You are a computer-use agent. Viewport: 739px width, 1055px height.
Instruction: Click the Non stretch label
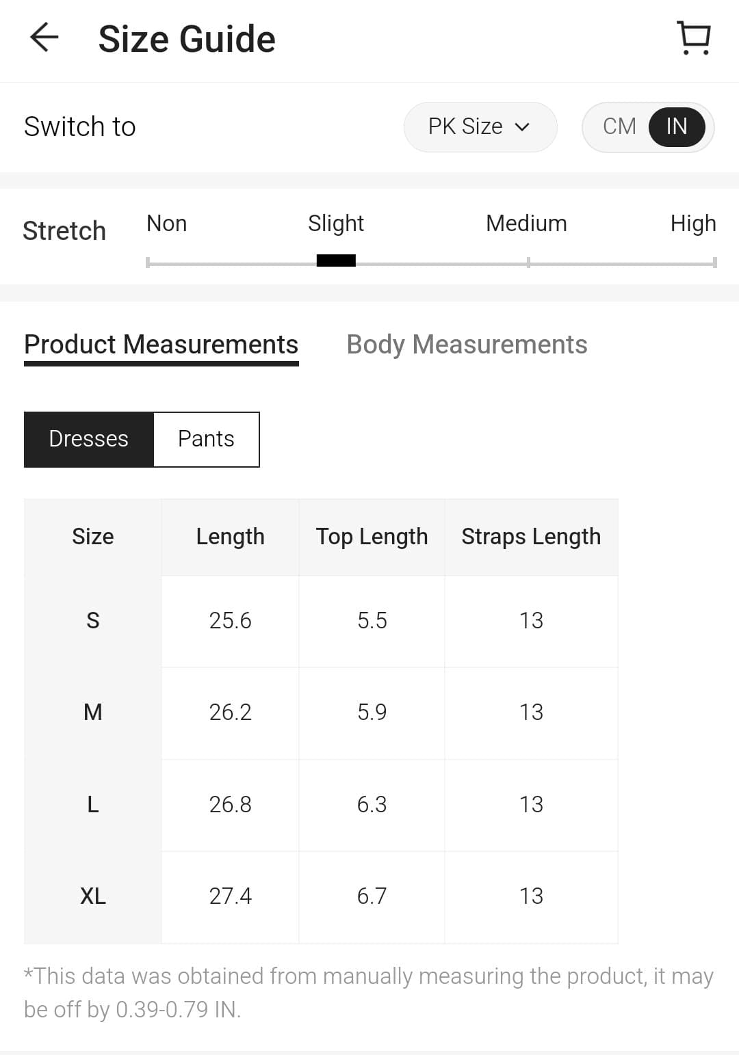[x=166, y=224]
